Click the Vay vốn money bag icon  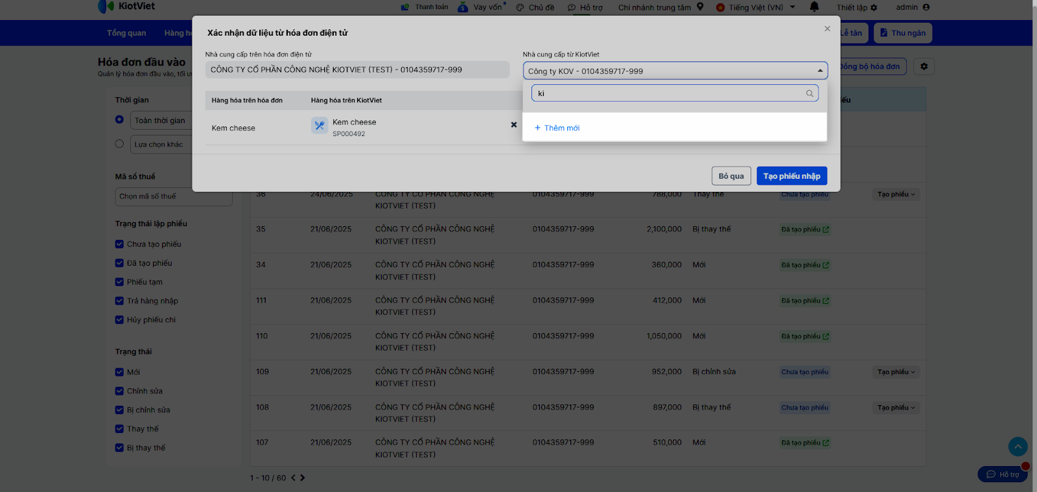pyautogui.click(x=463, y=7)
